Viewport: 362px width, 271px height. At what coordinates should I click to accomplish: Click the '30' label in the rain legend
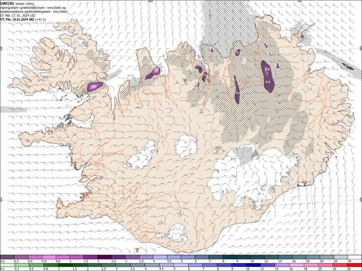349,269
